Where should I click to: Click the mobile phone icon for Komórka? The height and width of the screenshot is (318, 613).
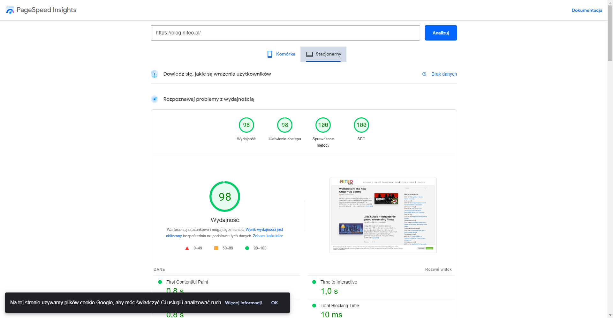(x=270, y=54)
